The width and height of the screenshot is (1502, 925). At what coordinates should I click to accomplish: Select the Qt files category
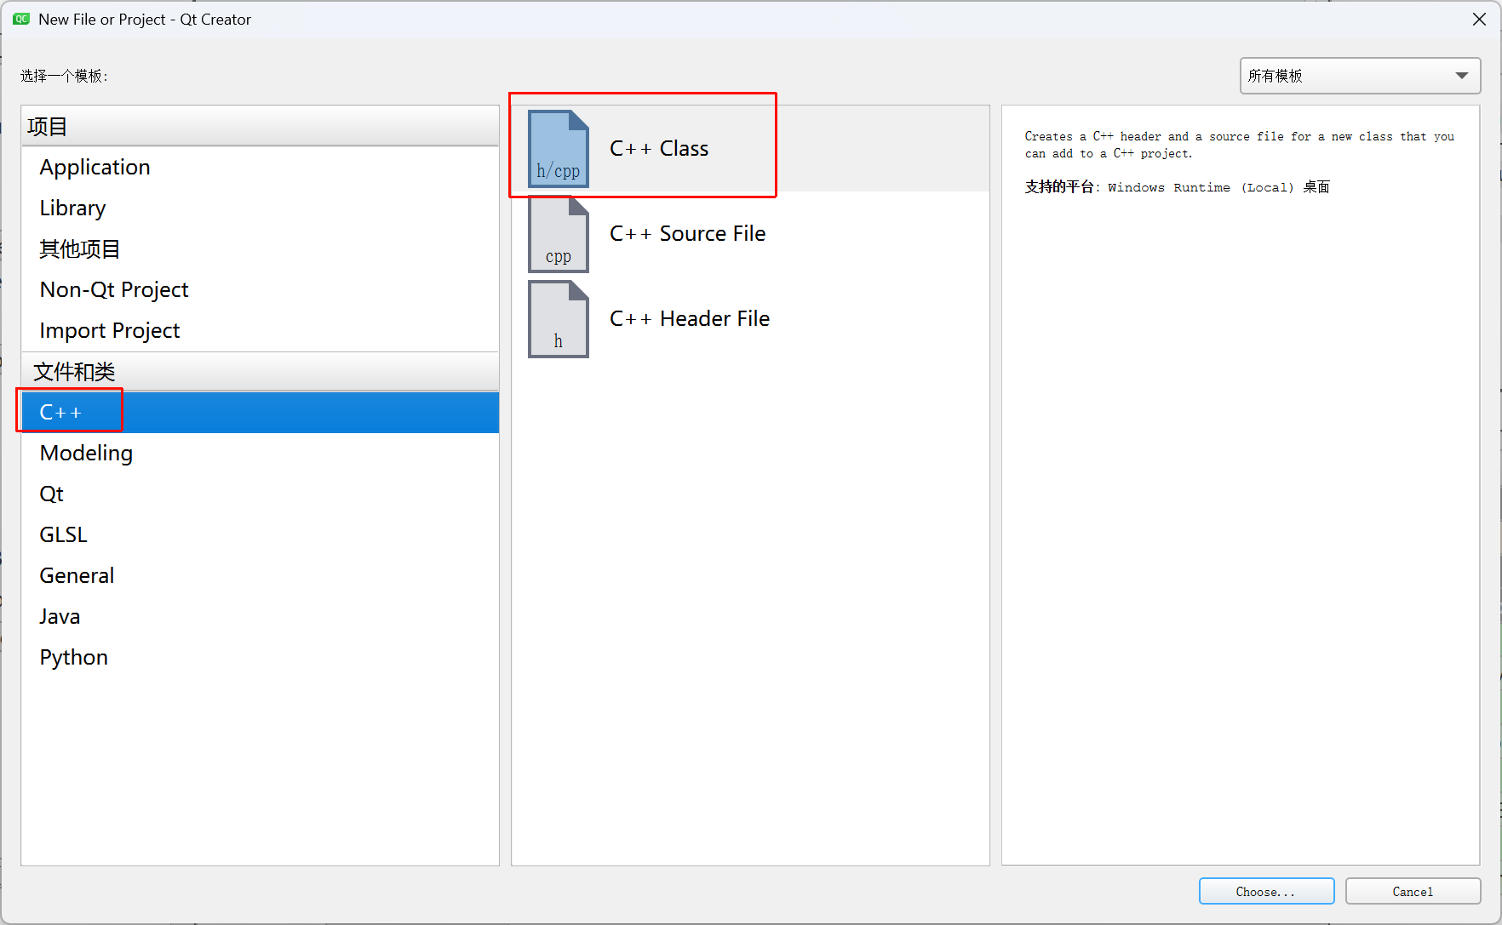click(x=260, y=494)
